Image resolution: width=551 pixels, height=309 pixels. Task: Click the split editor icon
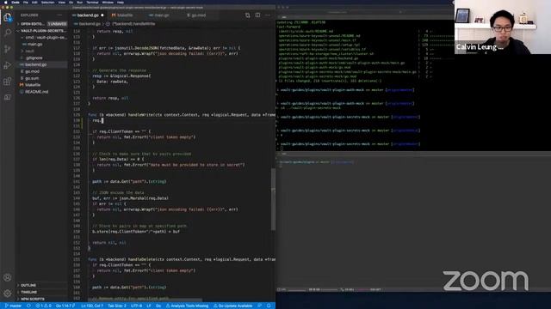click(x=258, y=15)
